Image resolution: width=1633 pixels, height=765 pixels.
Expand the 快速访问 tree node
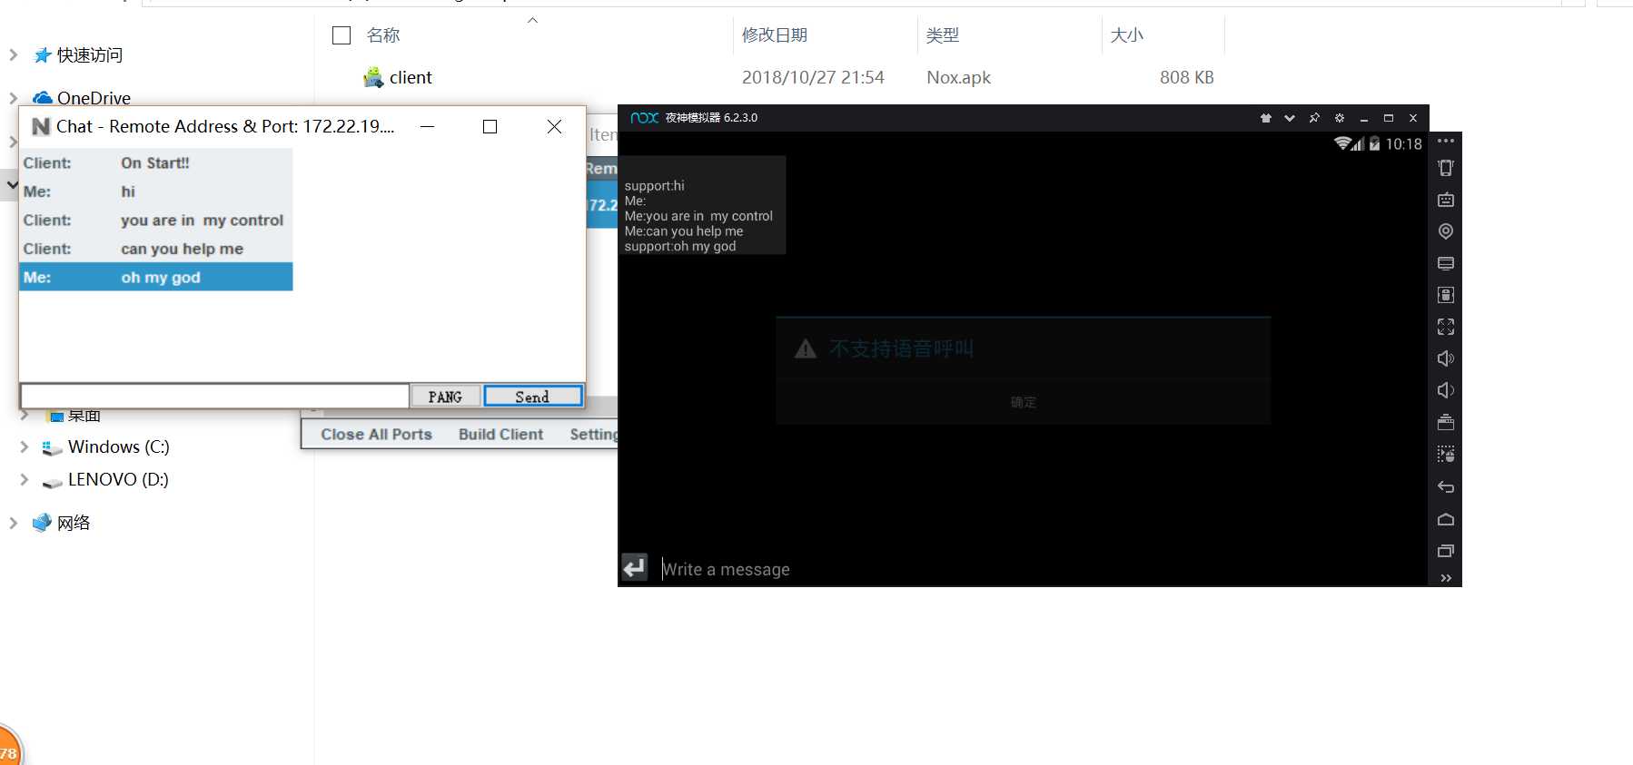click(13, 54)
